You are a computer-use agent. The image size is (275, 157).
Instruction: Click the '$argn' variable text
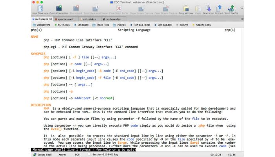pos(122,142)
